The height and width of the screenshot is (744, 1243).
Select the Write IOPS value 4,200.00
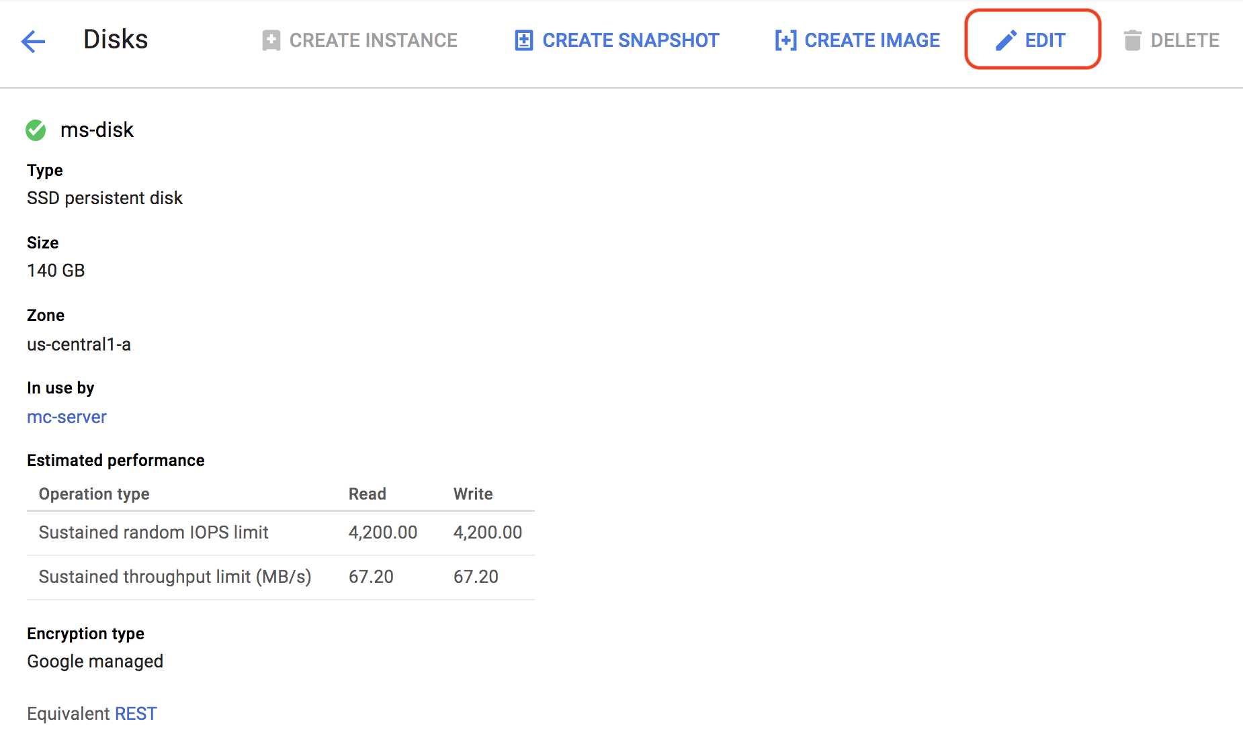point(488,532)
